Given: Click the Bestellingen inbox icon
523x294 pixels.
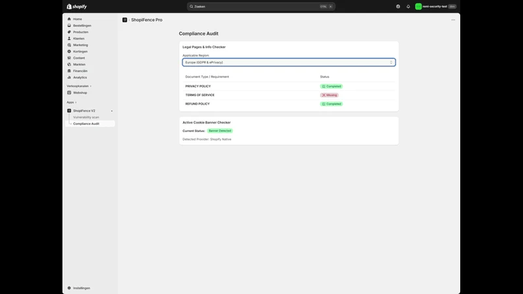Looking at the screenshot, I should point(69,25).
